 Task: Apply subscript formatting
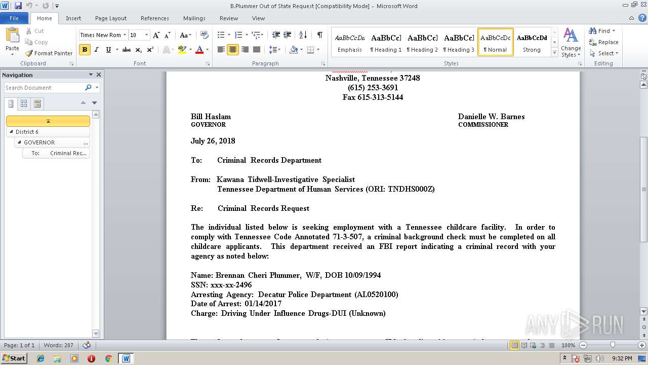point(139,50)
